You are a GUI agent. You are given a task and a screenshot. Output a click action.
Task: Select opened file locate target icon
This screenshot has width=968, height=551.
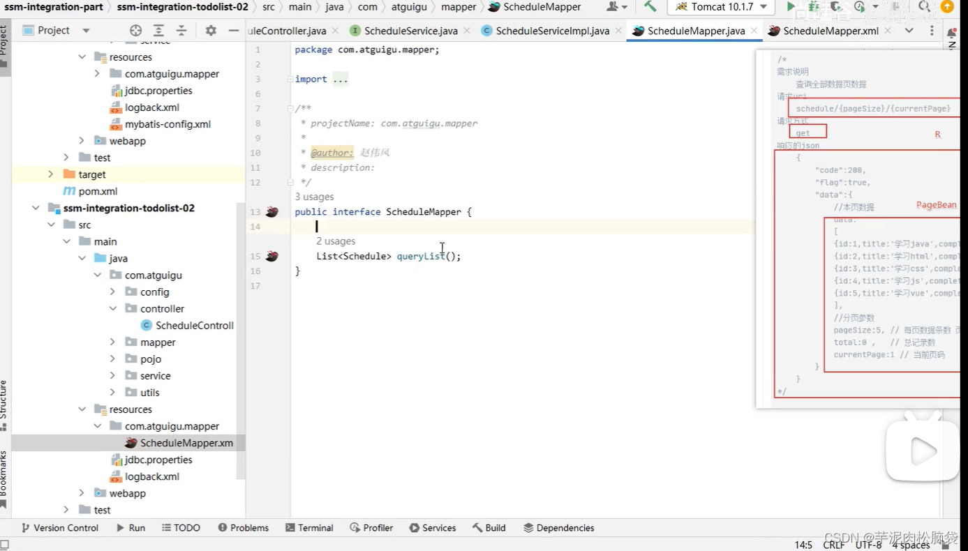tap(136, 31)
